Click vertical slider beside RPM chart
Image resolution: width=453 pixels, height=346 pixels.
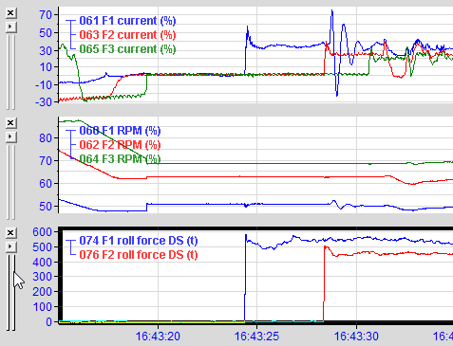(10, 182)
